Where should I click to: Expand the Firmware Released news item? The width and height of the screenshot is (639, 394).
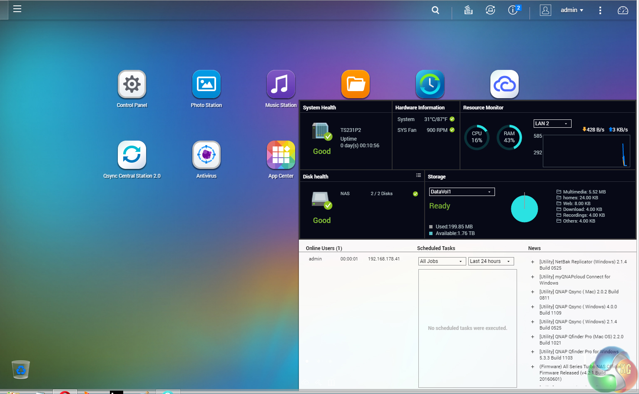click(532, 367)
